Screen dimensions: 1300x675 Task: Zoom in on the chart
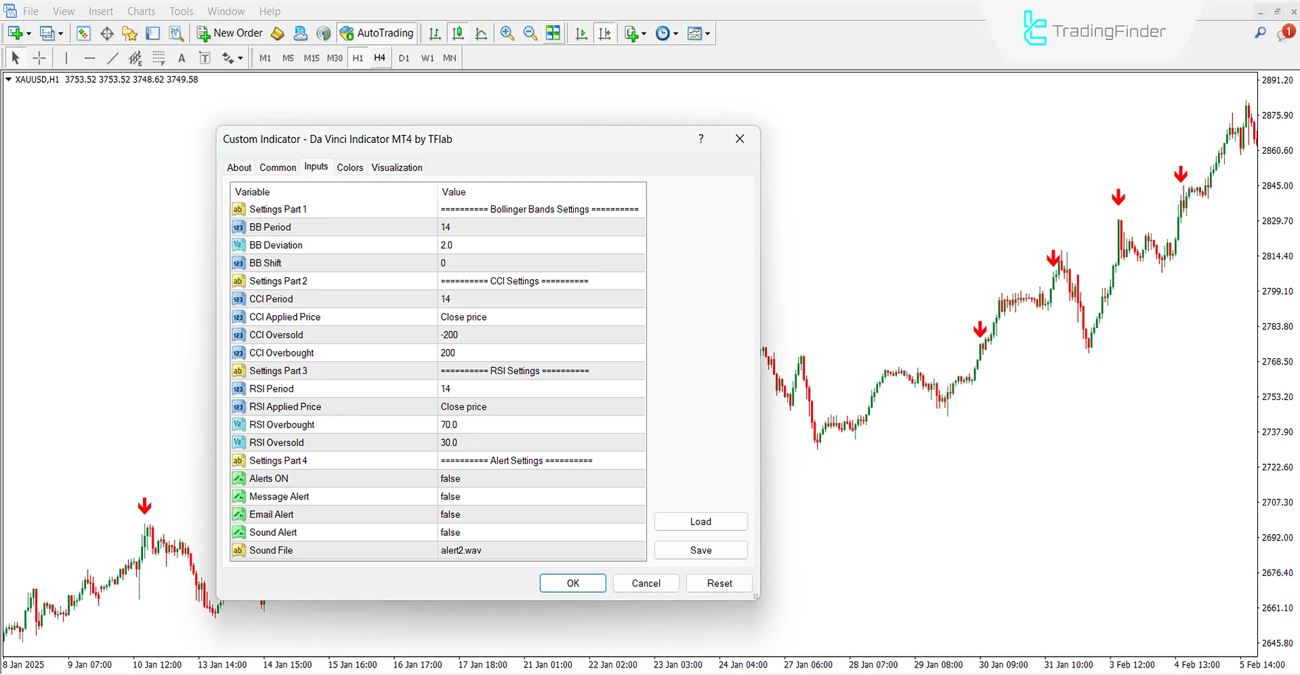click(507, 33)
